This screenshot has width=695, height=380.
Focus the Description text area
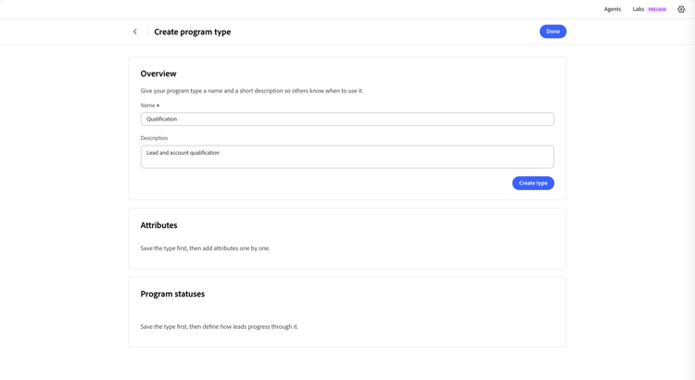[347, 157]
